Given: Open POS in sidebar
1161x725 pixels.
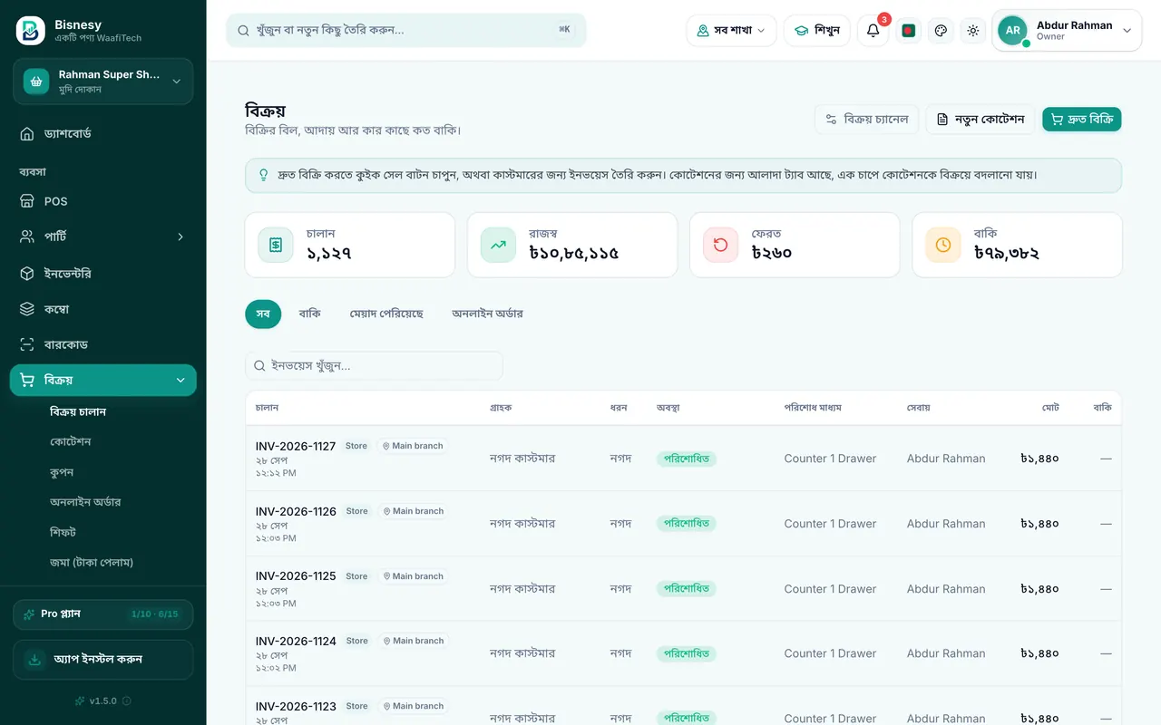Looking at the screenshot, I should 103,201.
